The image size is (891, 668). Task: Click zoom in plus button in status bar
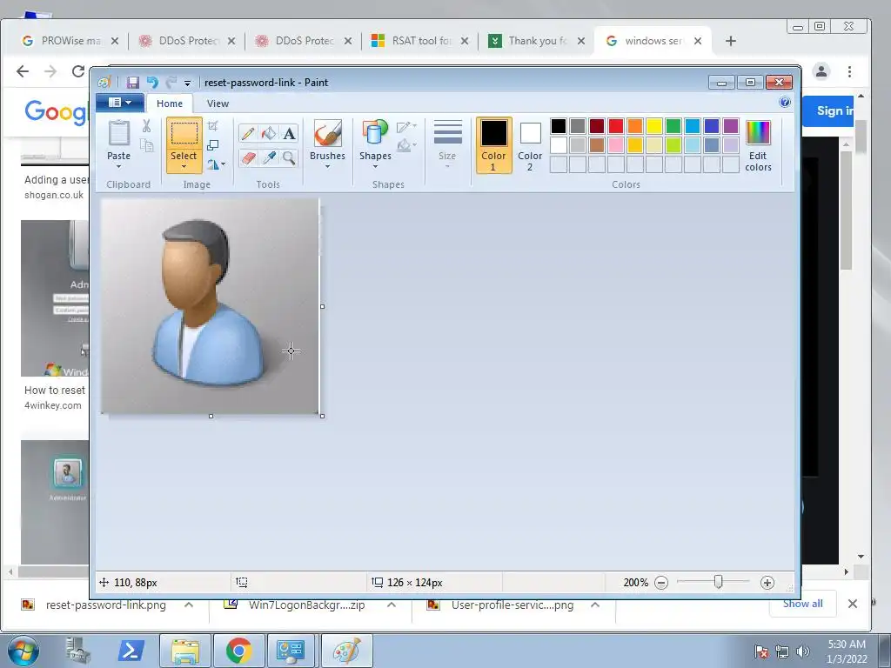(x=767, y=582)
